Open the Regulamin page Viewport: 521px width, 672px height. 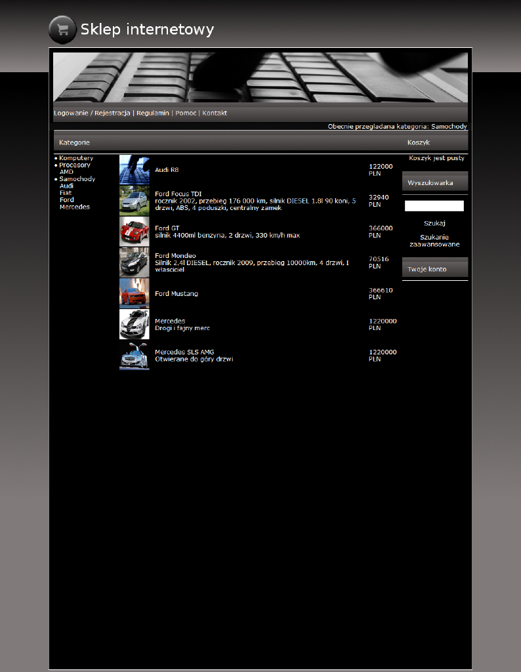coord(152,113)
